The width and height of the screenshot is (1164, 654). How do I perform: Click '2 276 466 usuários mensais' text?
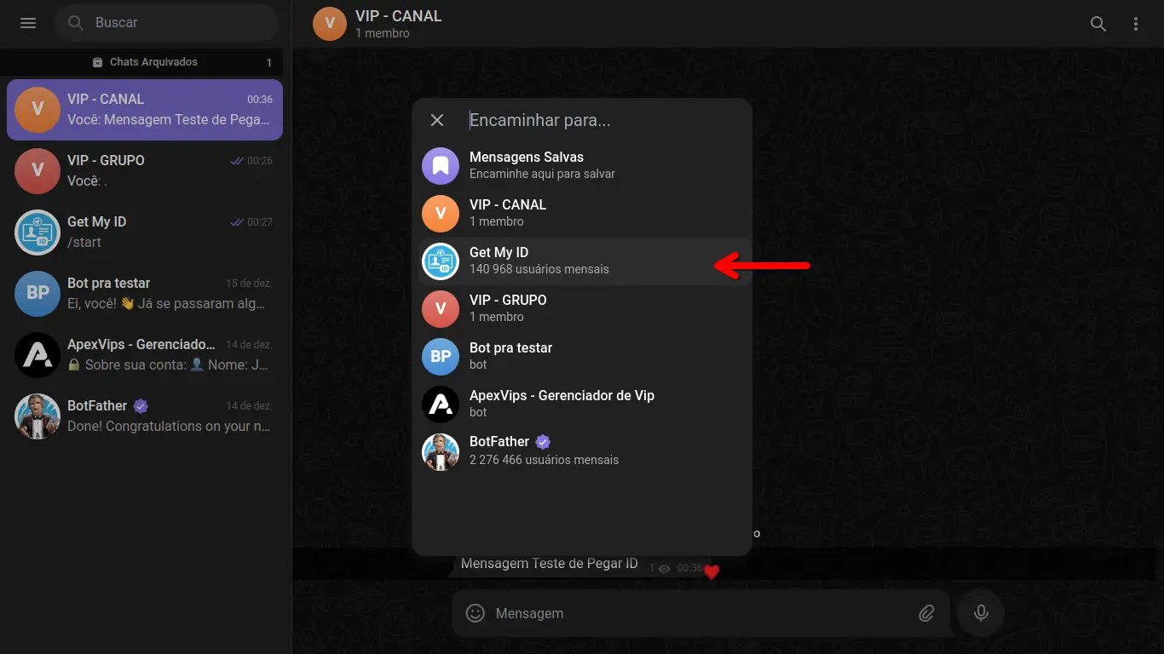click(545, 460)
